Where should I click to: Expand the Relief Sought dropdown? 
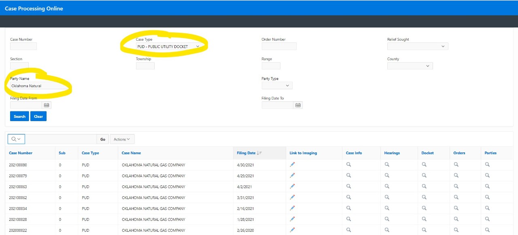point(417,46)
